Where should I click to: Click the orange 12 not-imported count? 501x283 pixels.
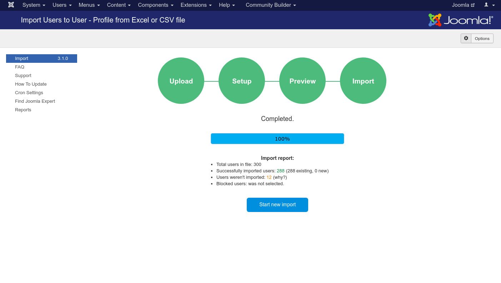pos(269,177)
